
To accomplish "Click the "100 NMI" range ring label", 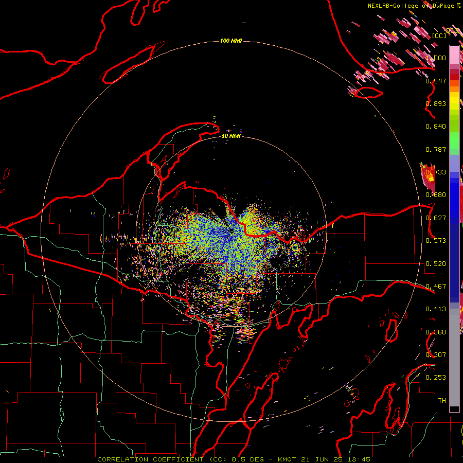I will 231,41.
